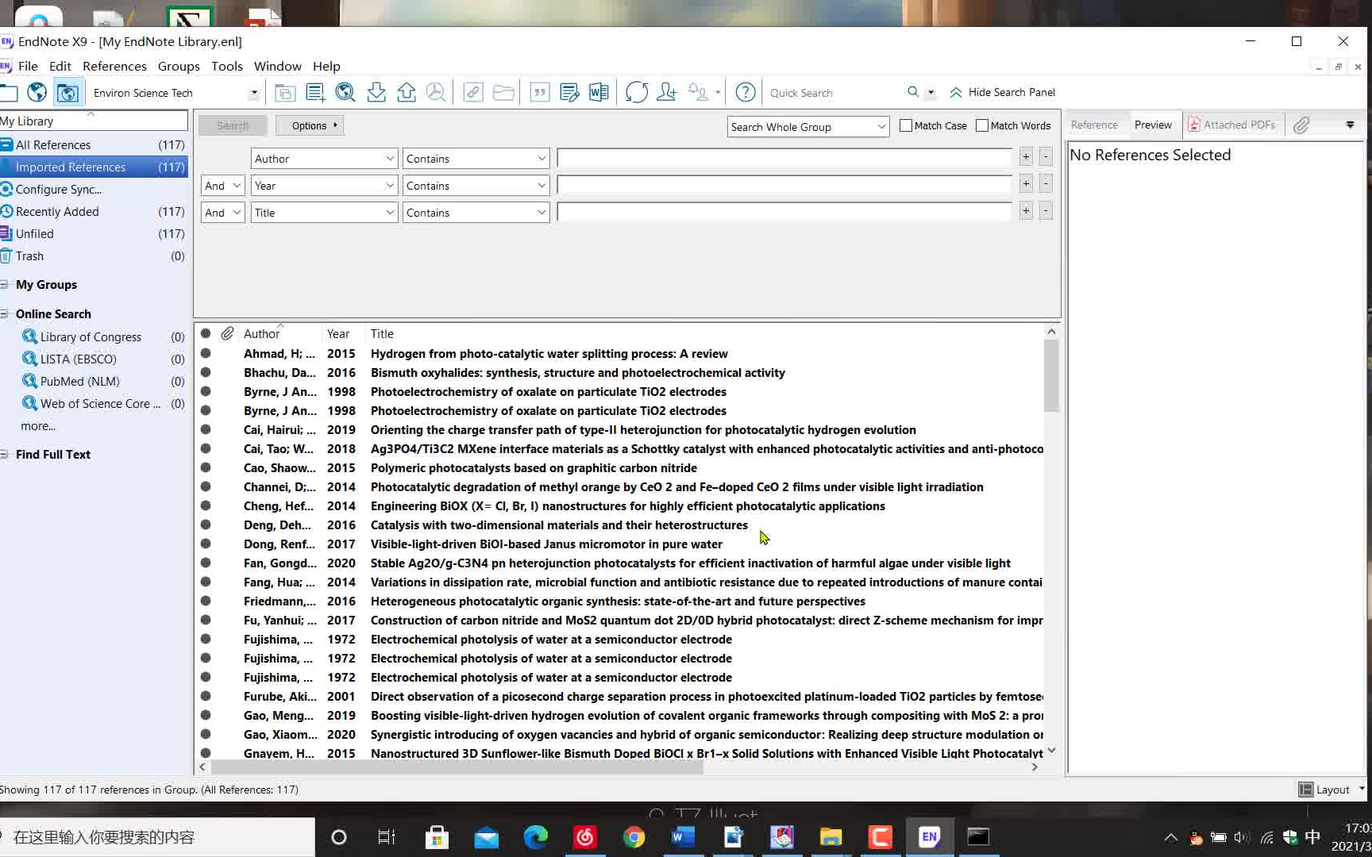Viewport: 1372px width, 857px height.
Task: Open the Groups menu
Action: (x=179, y=66)
